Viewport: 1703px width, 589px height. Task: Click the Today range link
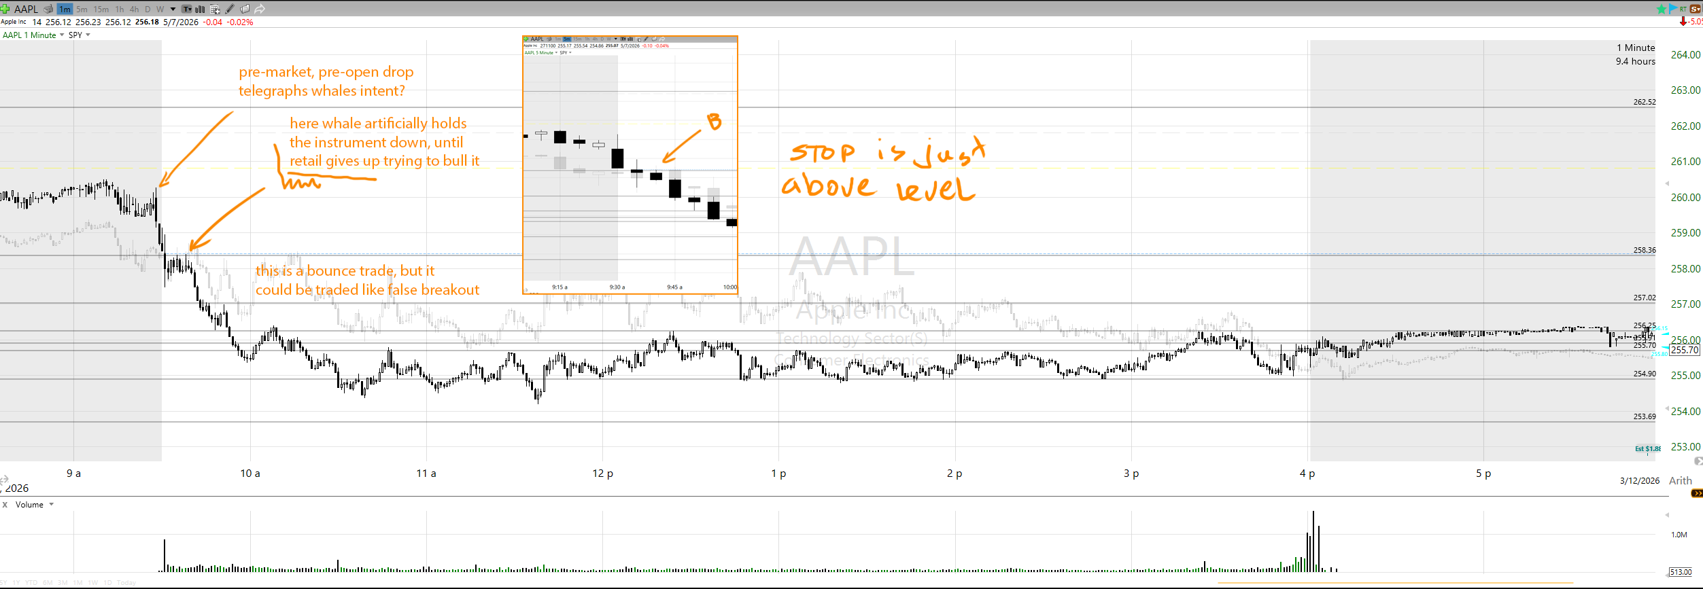126,582
